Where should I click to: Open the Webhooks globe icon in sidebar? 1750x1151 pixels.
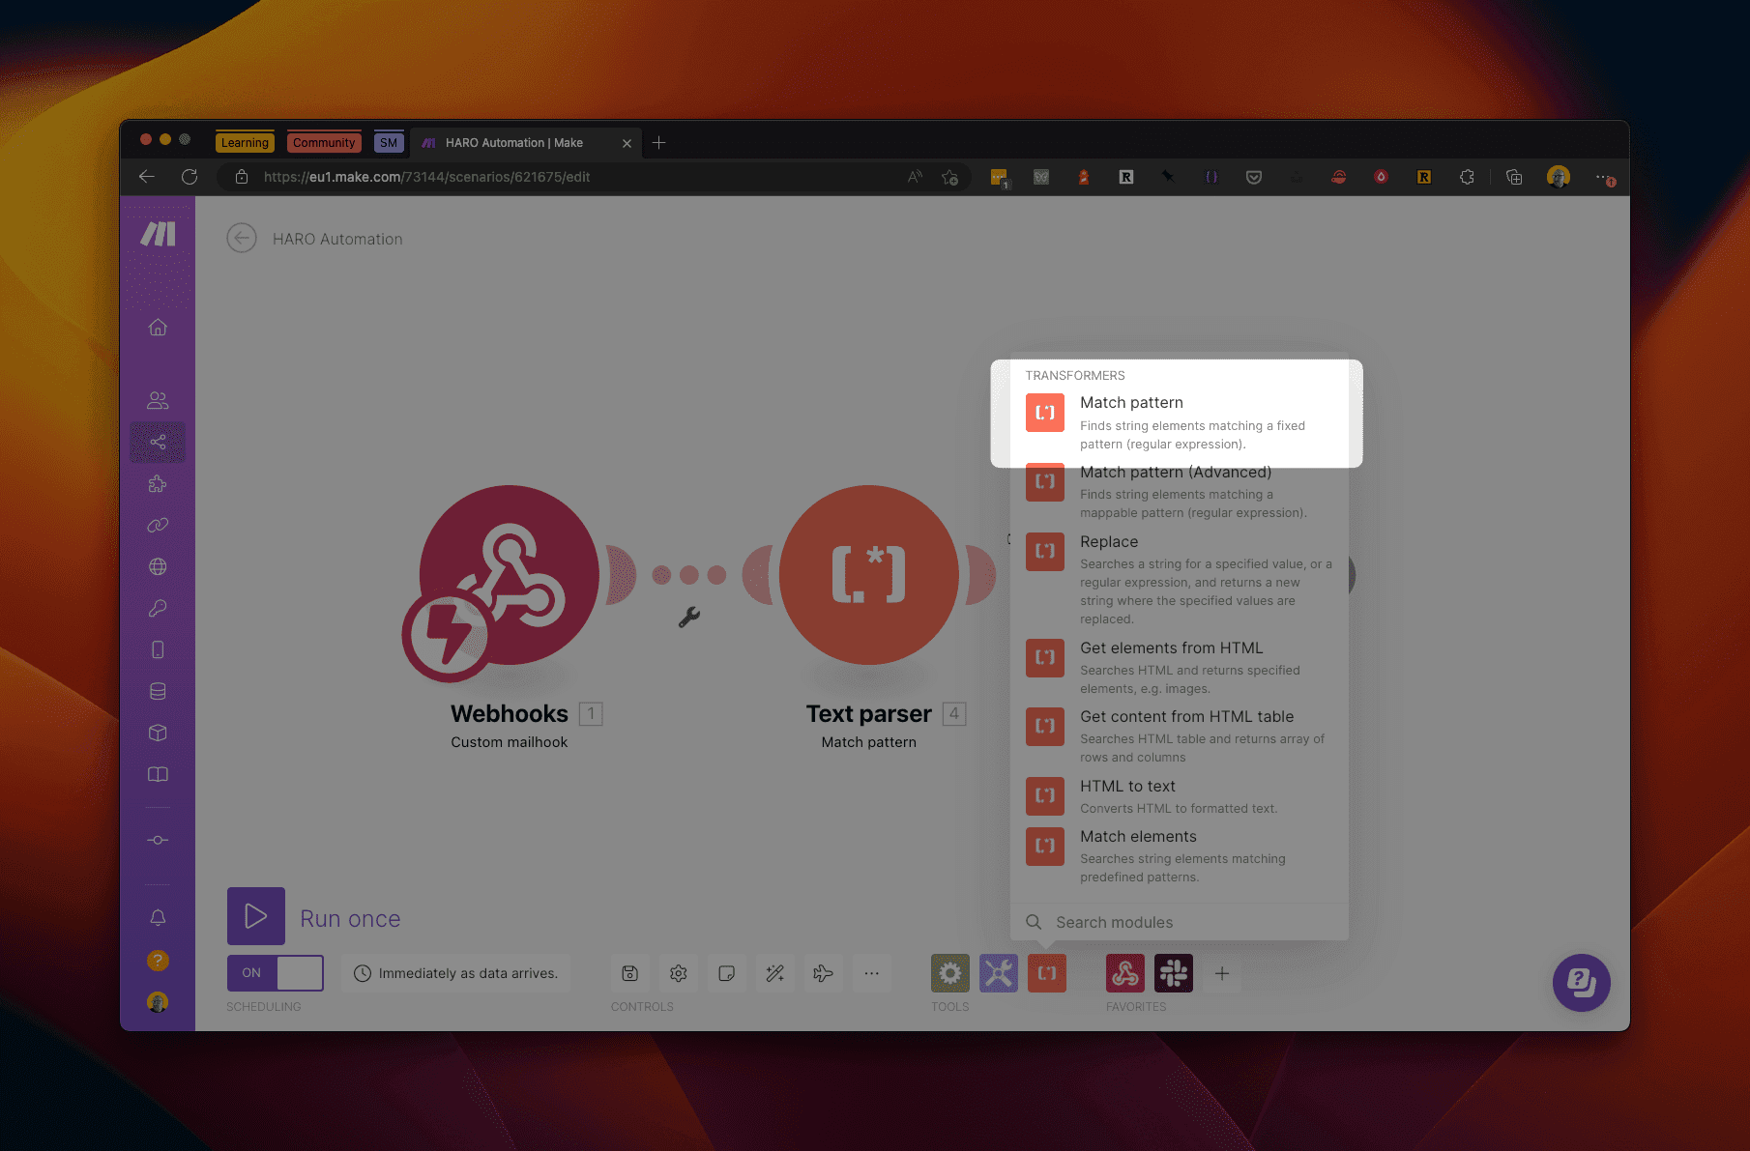(158, 567)
